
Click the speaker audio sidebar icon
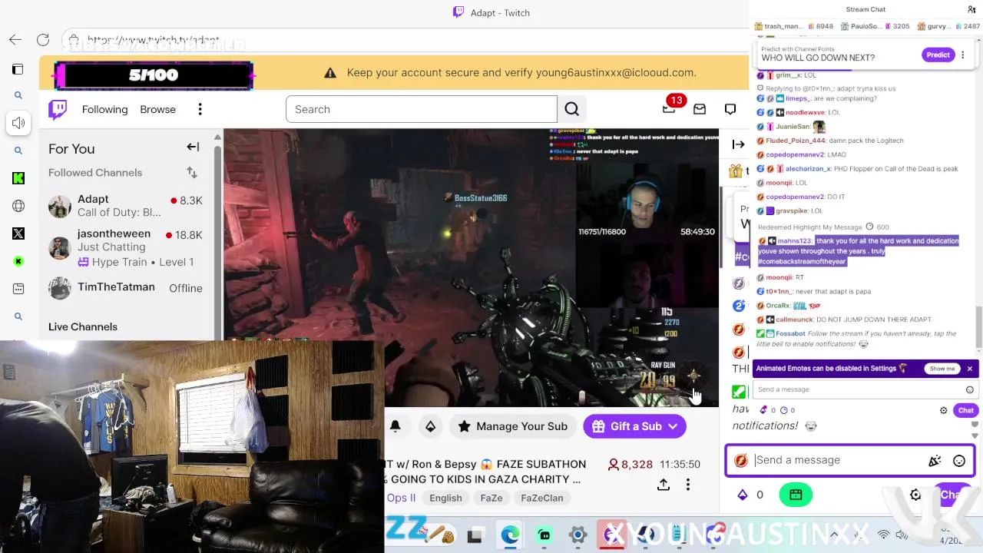pos(18,123)
